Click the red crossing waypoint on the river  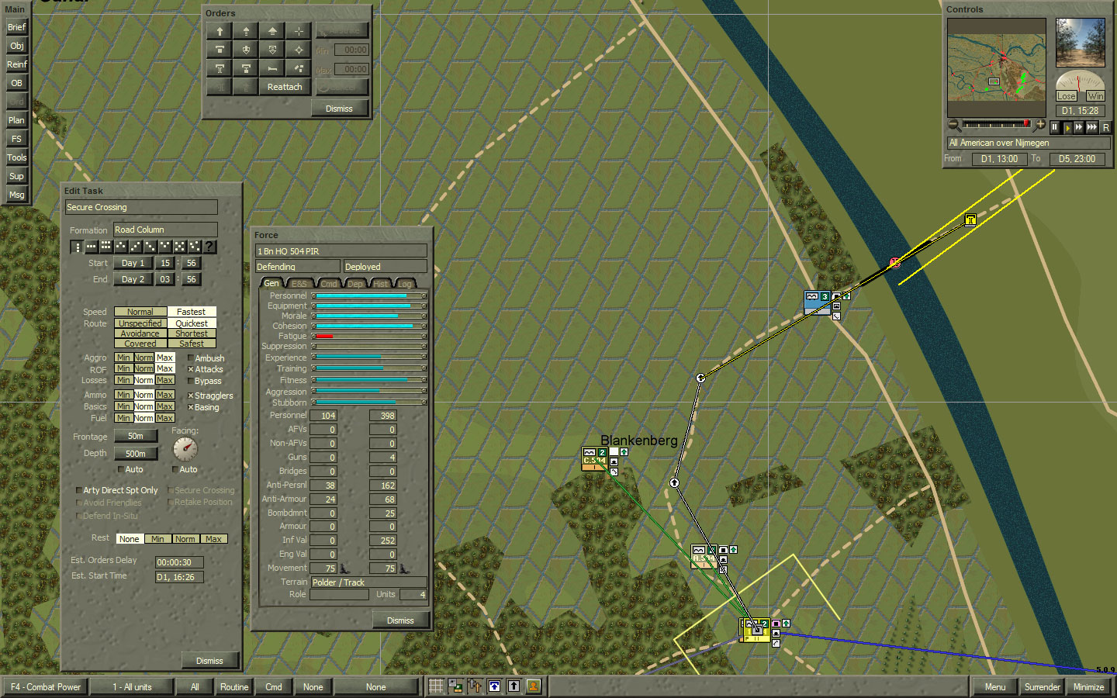pos(895,263)
